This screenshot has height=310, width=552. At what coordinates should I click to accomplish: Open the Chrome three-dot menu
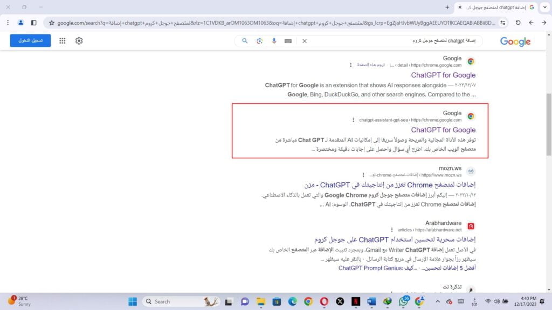(x=8, y=23)
